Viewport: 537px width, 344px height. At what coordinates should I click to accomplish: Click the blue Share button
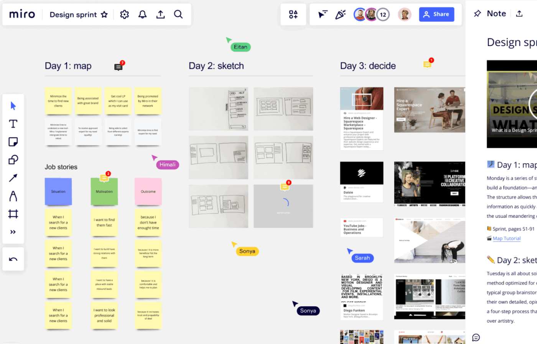pos(437,14)
